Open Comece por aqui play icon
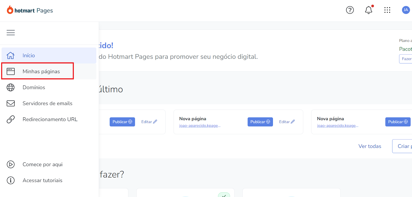The height and width of the screenshot is (197, 412). [11, 164]
